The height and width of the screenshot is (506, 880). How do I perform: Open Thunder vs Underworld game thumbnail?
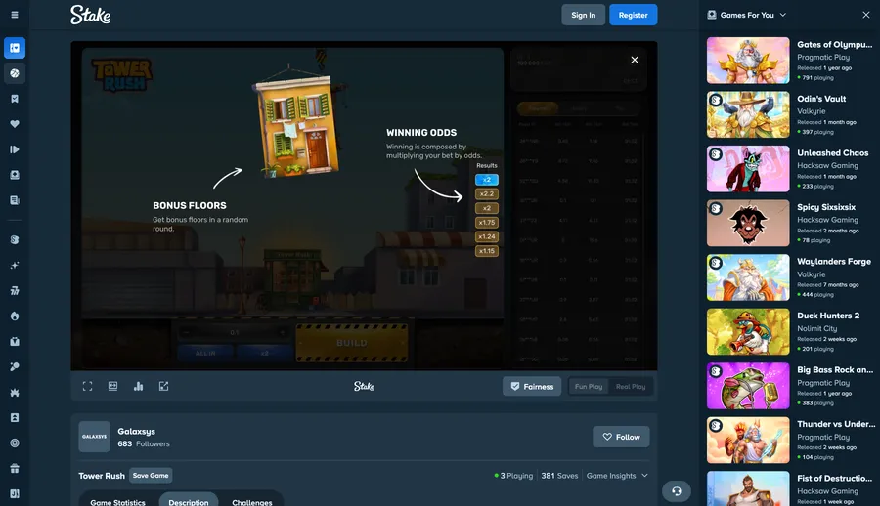point(748,440)
